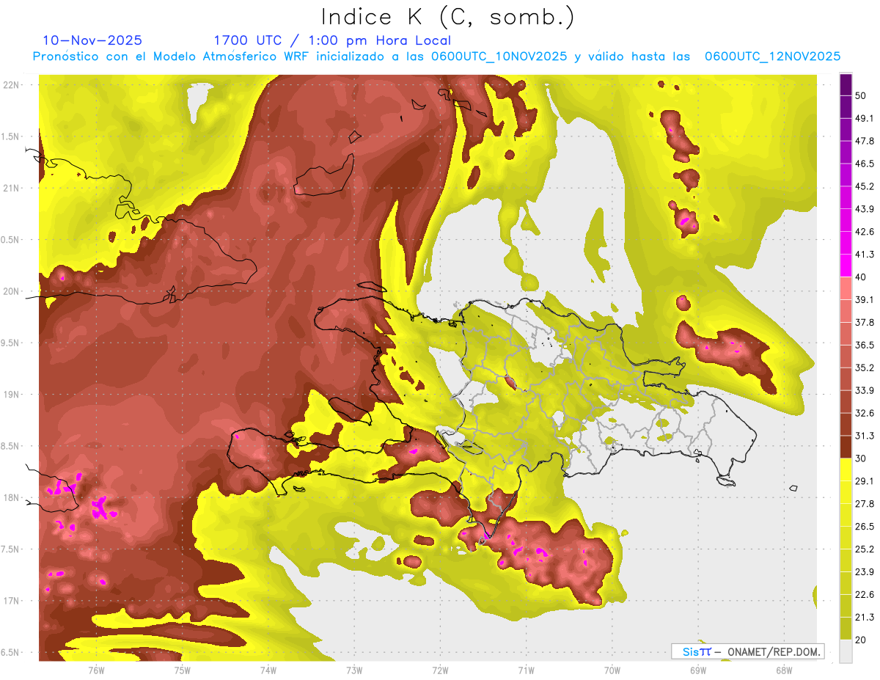Select the date text "10-Nov-2025"
Image resolution: width=880 pixels, height=680 pixels.
click(x=92, y=40)
